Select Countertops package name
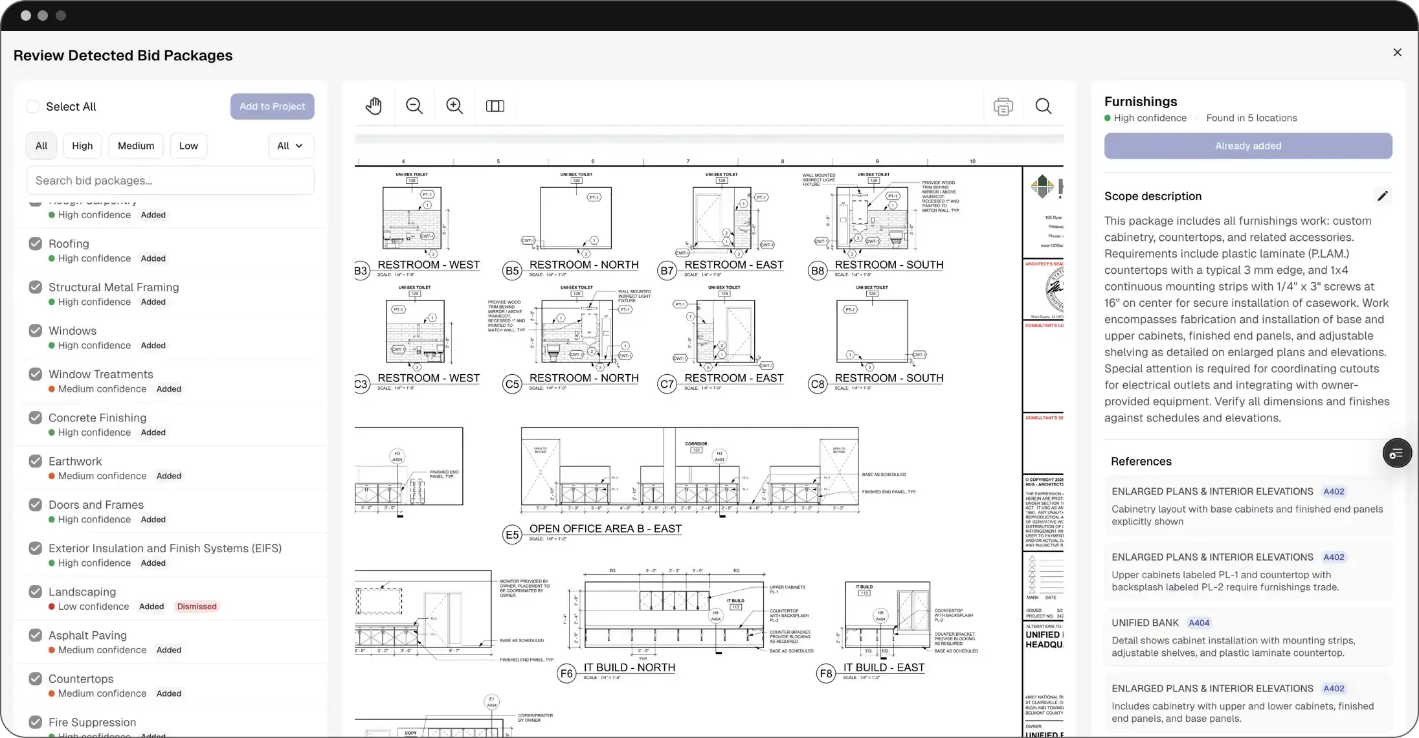 coord(81,678)
